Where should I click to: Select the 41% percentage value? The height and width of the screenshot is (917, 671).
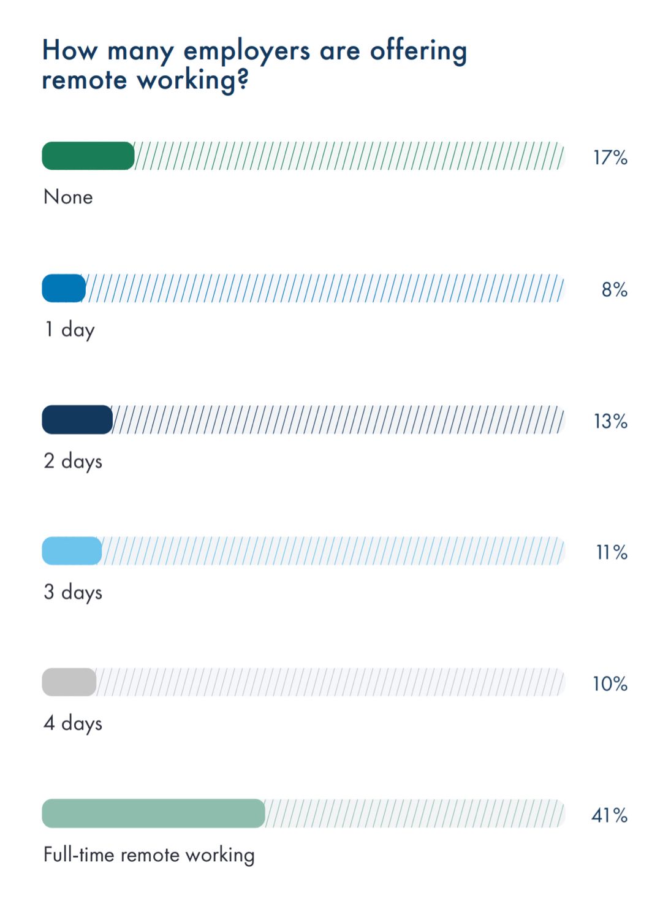[x=610, y=815]
